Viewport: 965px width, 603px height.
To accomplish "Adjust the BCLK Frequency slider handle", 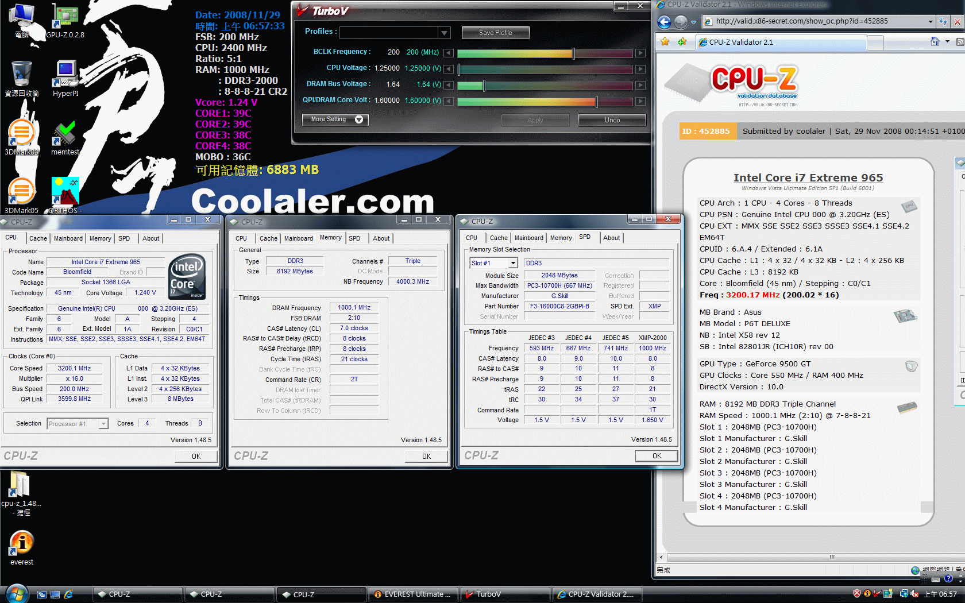I will [573, 53].
